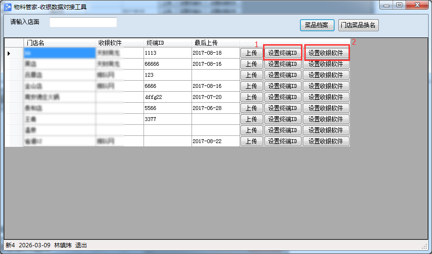The width and height of the screenshot is (432, 254).
Task: Click the 收银软件 column header
Action: click(119, 43)
